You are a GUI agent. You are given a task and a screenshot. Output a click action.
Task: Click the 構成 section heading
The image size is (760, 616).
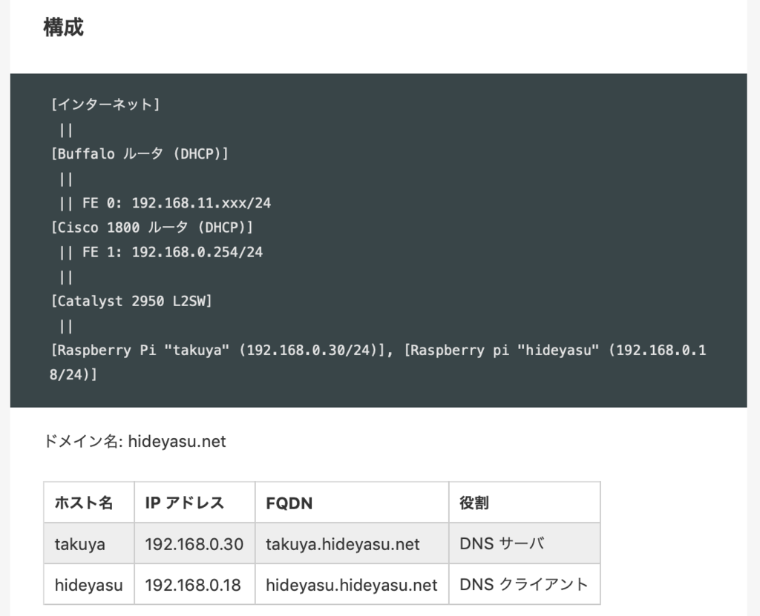pos(64,27)
